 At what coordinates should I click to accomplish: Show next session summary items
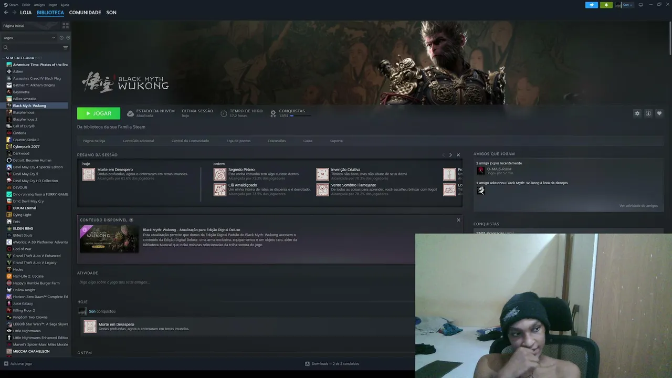[450, 155]
